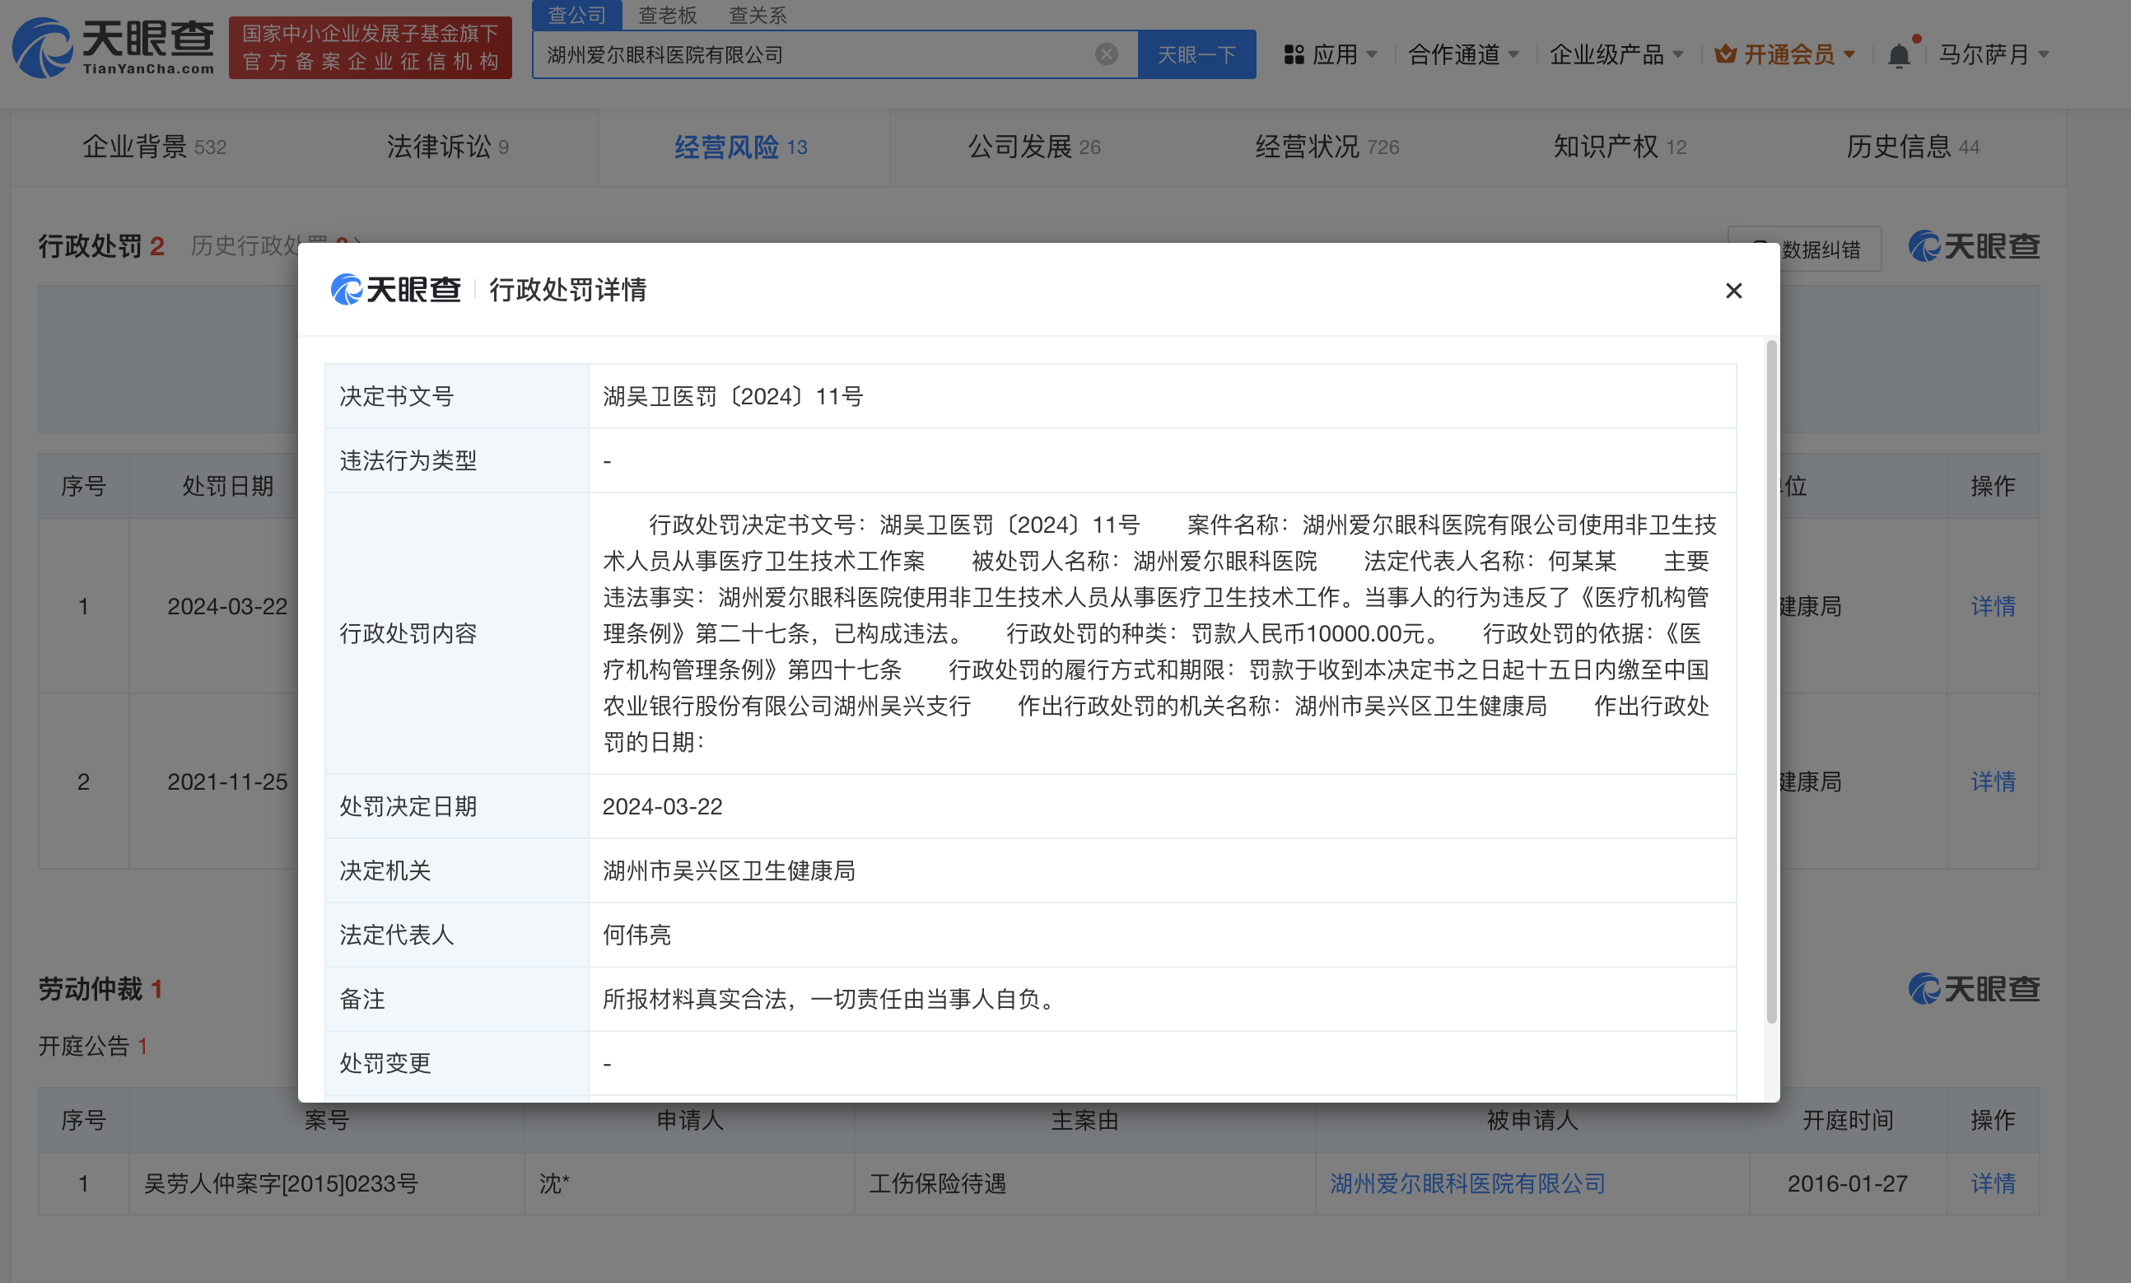The width and height of the screenshot is (2131, 1283).
Task: Open the 企业级产品 dropdown menu
Action: (1616, 54)
